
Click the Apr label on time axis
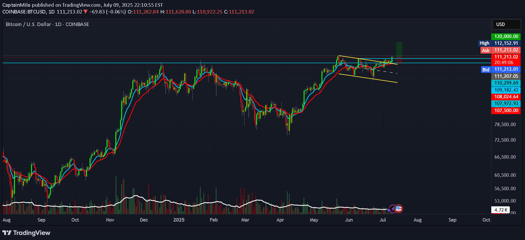point(280,220)
